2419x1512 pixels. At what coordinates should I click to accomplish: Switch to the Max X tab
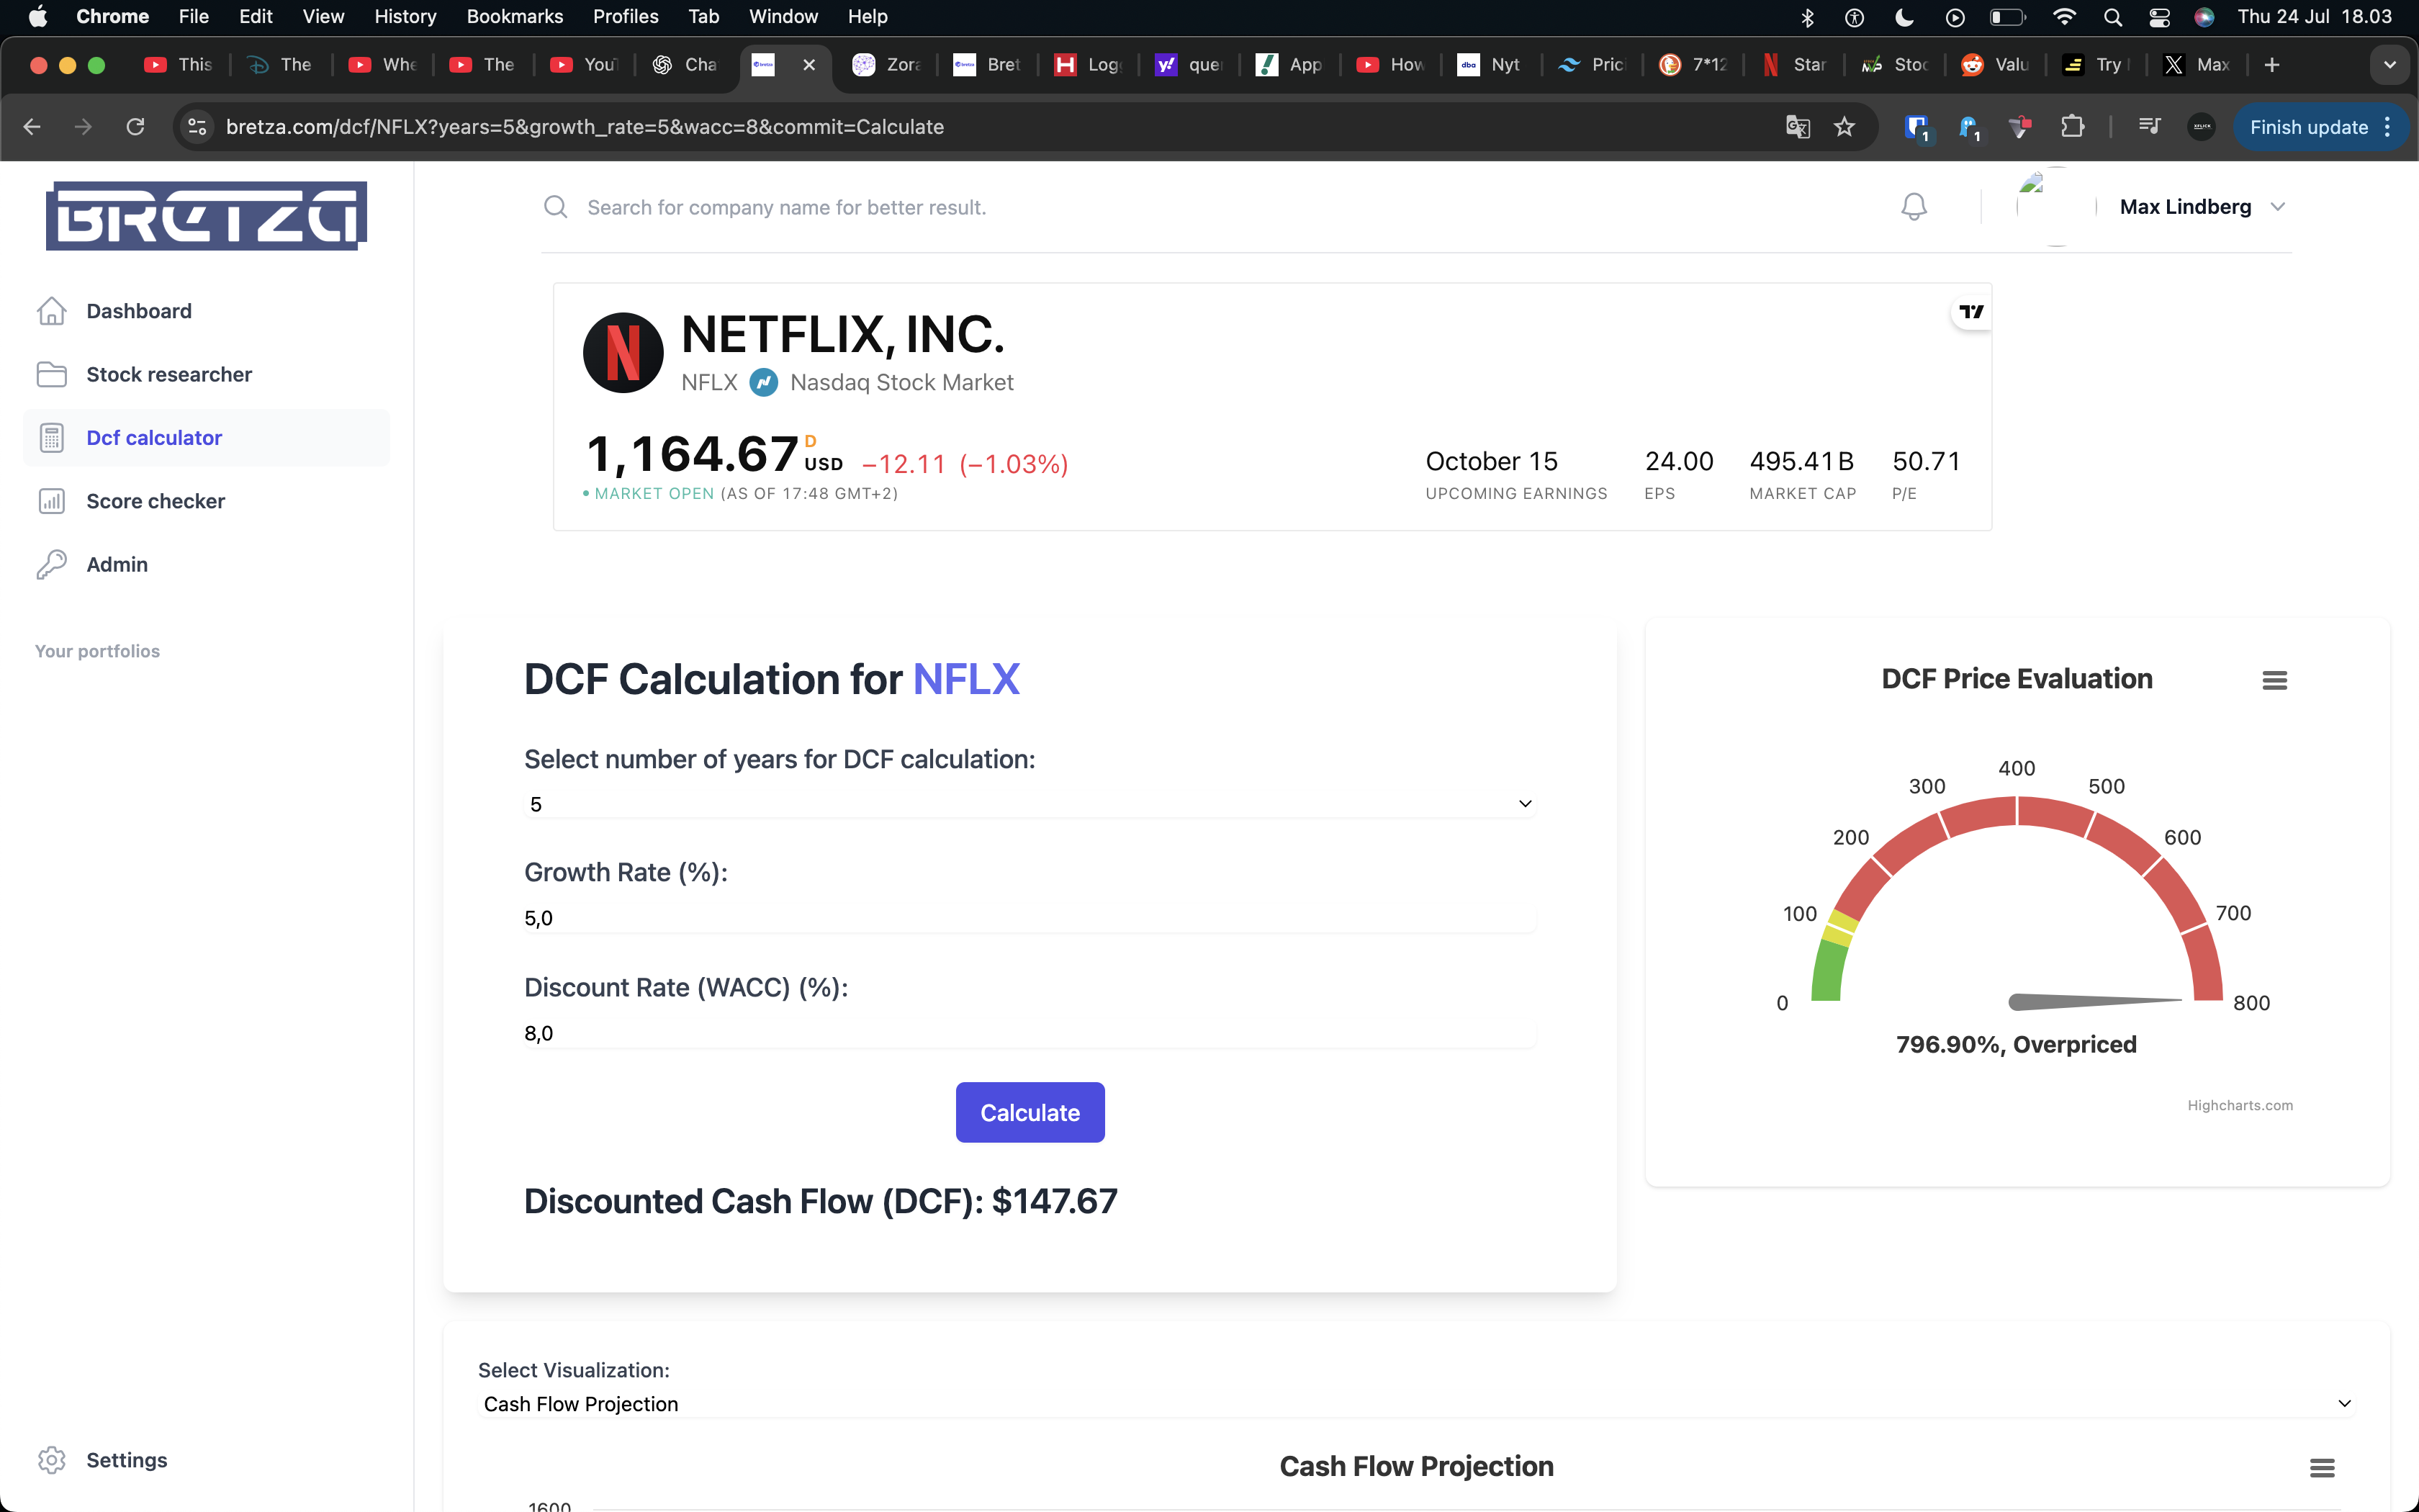[2196, 65]
